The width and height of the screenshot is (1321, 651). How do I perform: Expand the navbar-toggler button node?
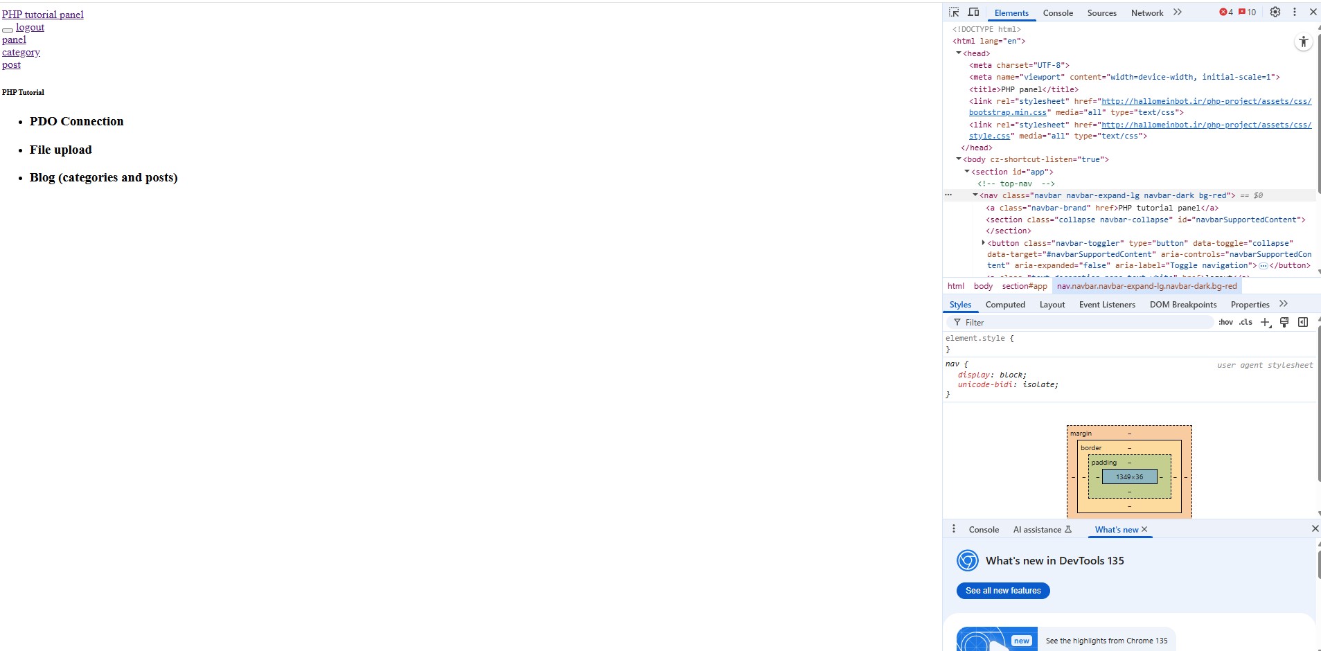984,243
